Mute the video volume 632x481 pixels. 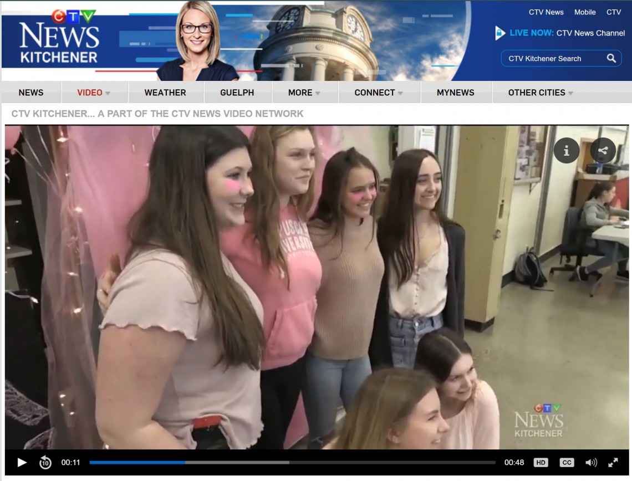(591, 462)
